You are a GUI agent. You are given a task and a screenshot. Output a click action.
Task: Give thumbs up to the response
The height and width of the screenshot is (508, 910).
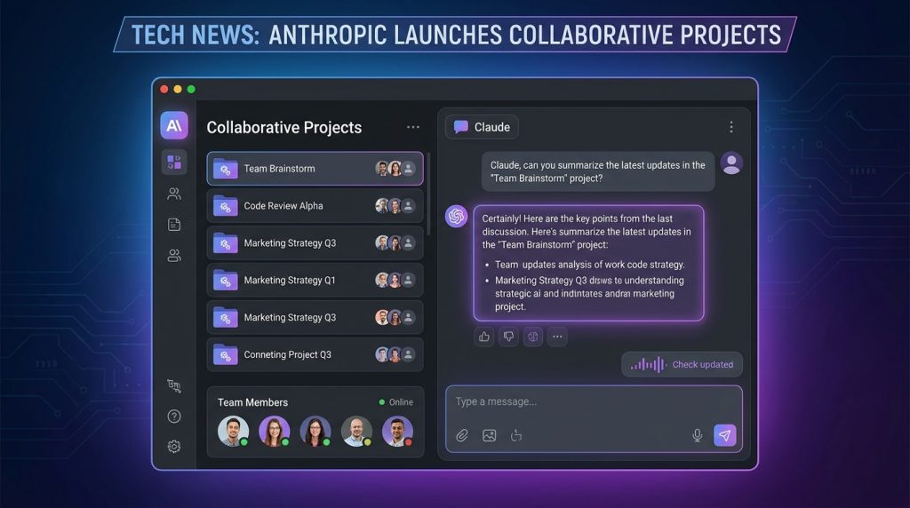484,337
